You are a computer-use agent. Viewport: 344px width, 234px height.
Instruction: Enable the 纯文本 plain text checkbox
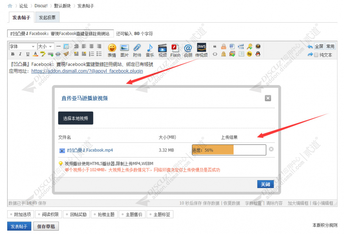pyautogui.click(x=316, y=54)
